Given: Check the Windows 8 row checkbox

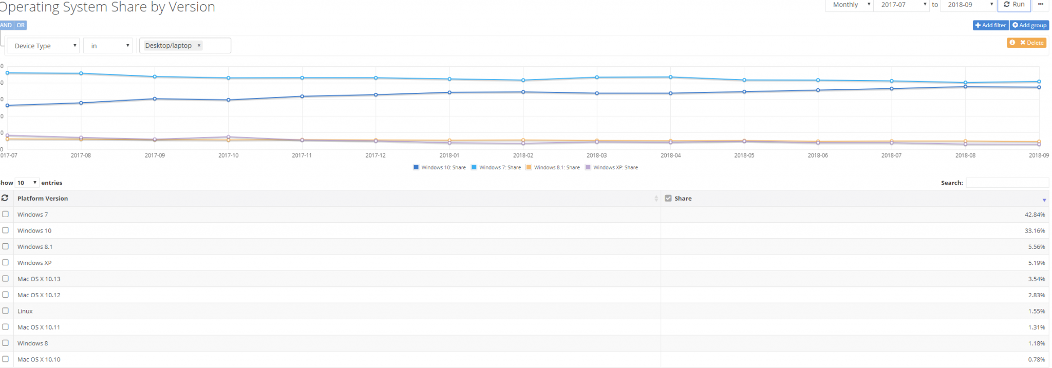Looking at the screenshot, I should pyautogui.click(x=6, y=343).
